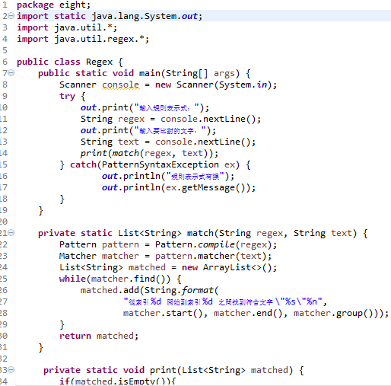
Task: Click 'java.util.regex.*' import on line 4
Action: tap(99, 39)
